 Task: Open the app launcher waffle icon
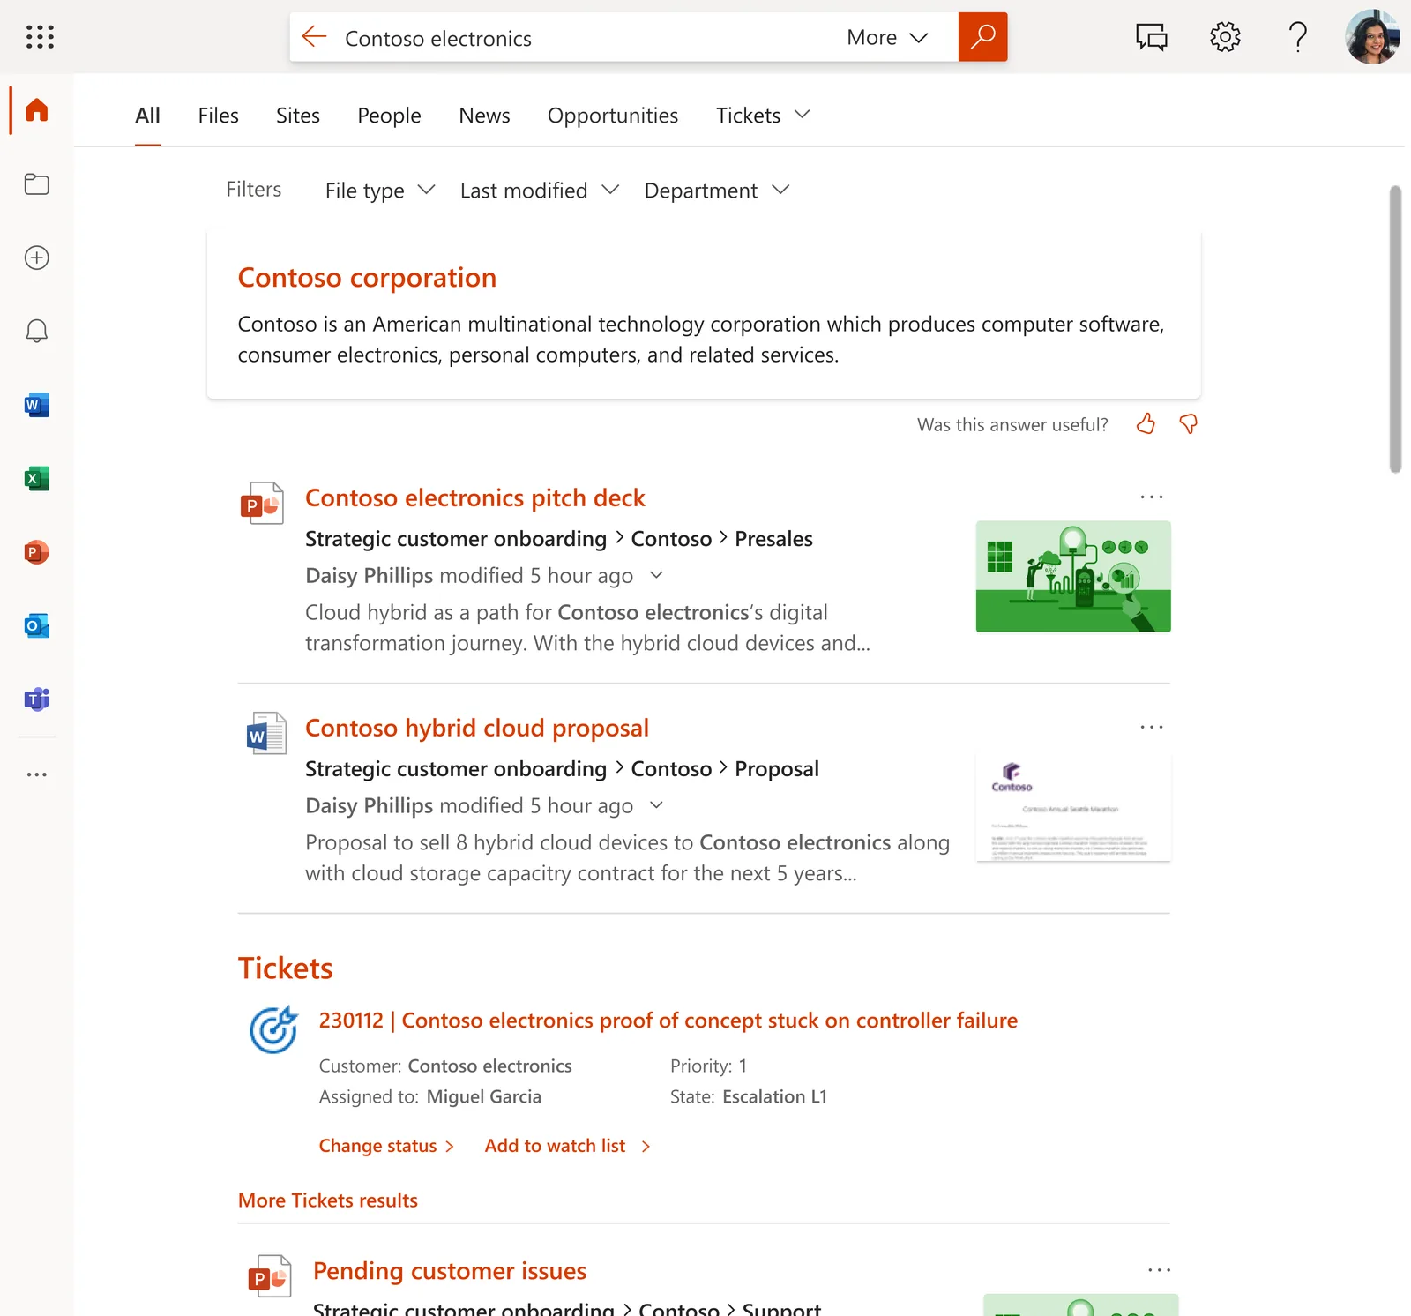[40, 37]
